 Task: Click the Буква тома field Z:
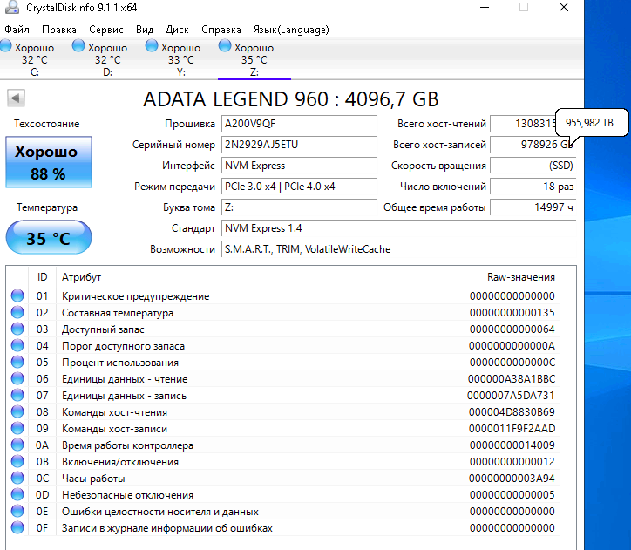click(x=300, y=207)
